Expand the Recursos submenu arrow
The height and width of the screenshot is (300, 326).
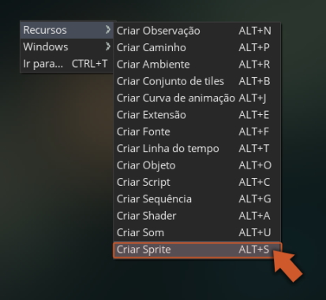pyautogui.click(x=107, y=30)
